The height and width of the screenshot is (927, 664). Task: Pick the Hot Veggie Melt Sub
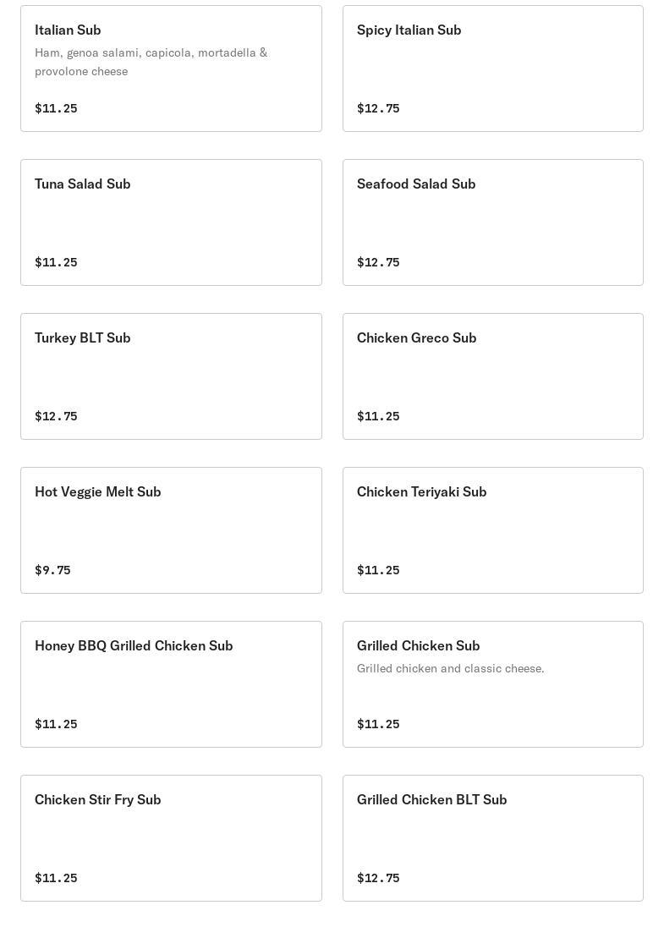[171, 530]
